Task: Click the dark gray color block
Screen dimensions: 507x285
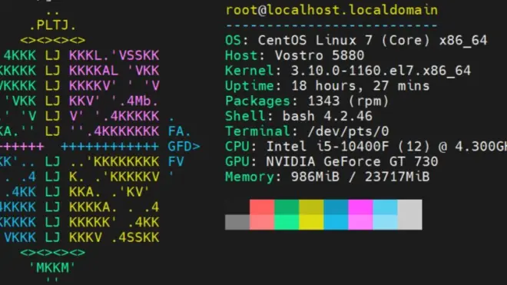Action: tap(237, 222)
